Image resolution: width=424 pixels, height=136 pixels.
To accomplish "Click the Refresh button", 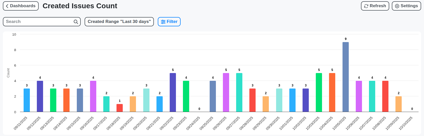I will (375, 6).
